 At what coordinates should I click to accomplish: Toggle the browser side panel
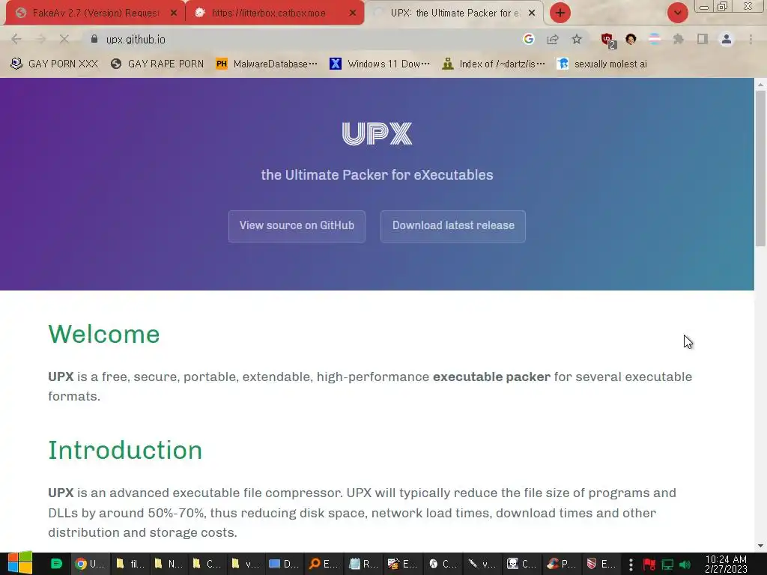point(703,39)
